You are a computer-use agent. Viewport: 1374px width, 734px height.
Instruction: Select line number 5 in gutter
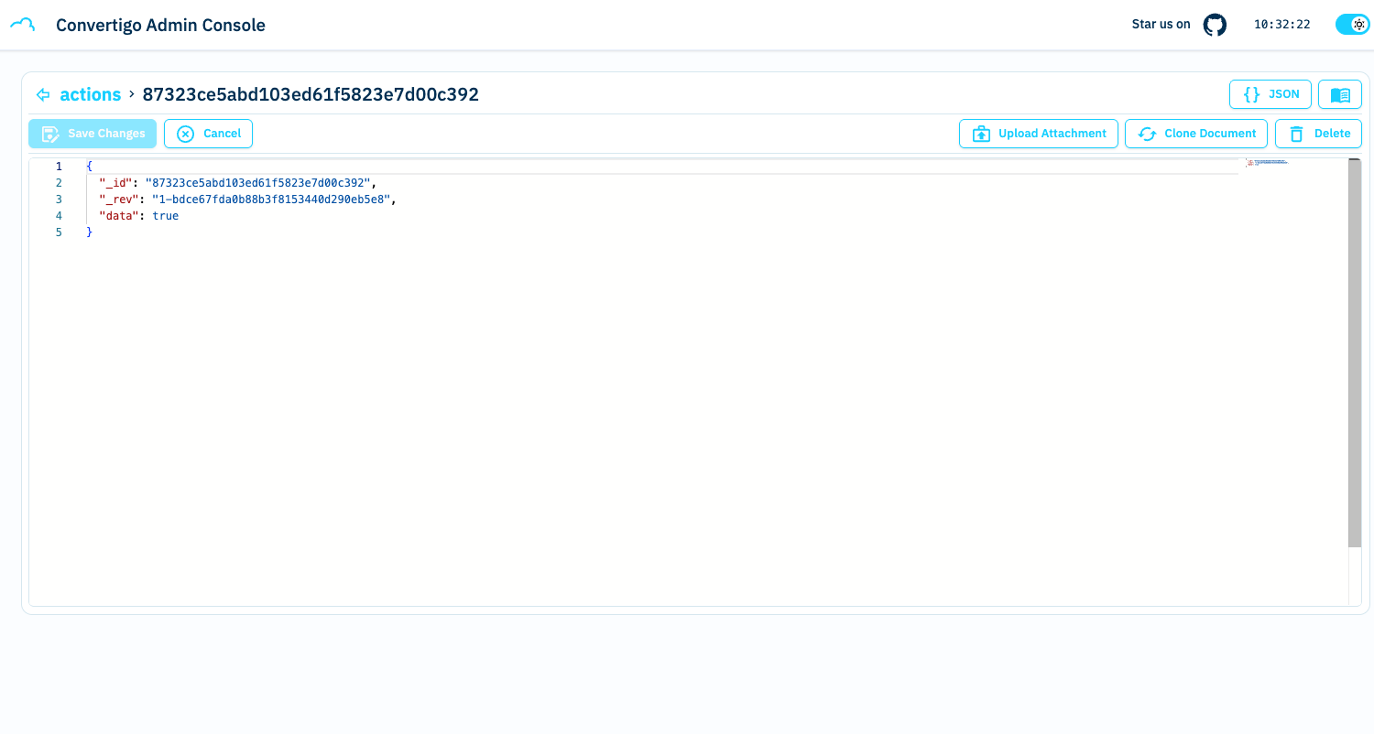59,232
